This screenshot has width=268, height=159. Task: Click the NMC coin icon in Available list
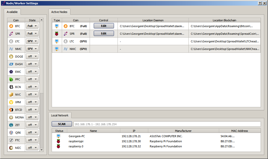pyautogui.click(x=11, y=49)
